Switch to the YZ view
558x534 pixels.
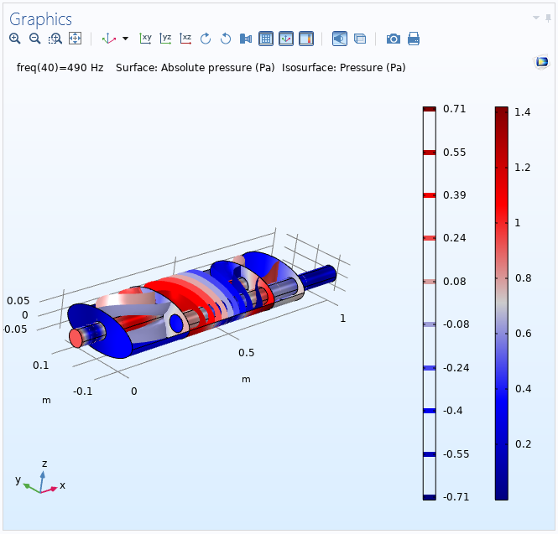coord(165,39)
